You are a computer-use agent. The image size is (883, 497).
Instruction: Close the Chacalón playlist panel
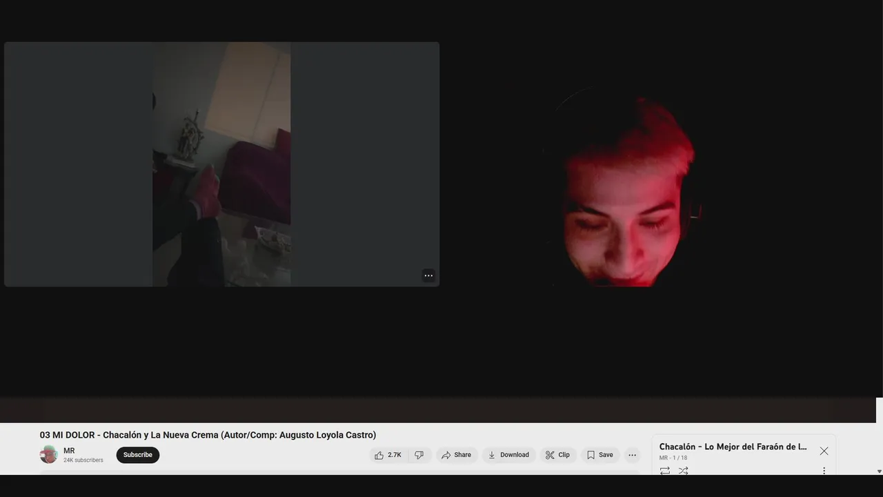(x=824, y=451)
